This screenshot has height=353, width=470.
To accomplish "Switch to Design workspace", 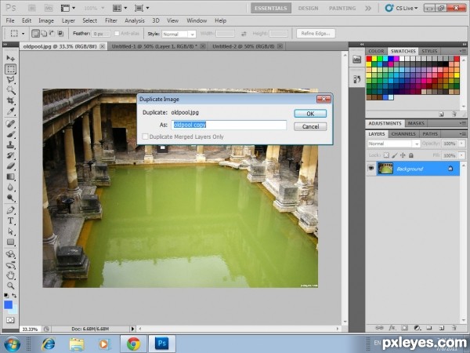I will tap(308, 8).
